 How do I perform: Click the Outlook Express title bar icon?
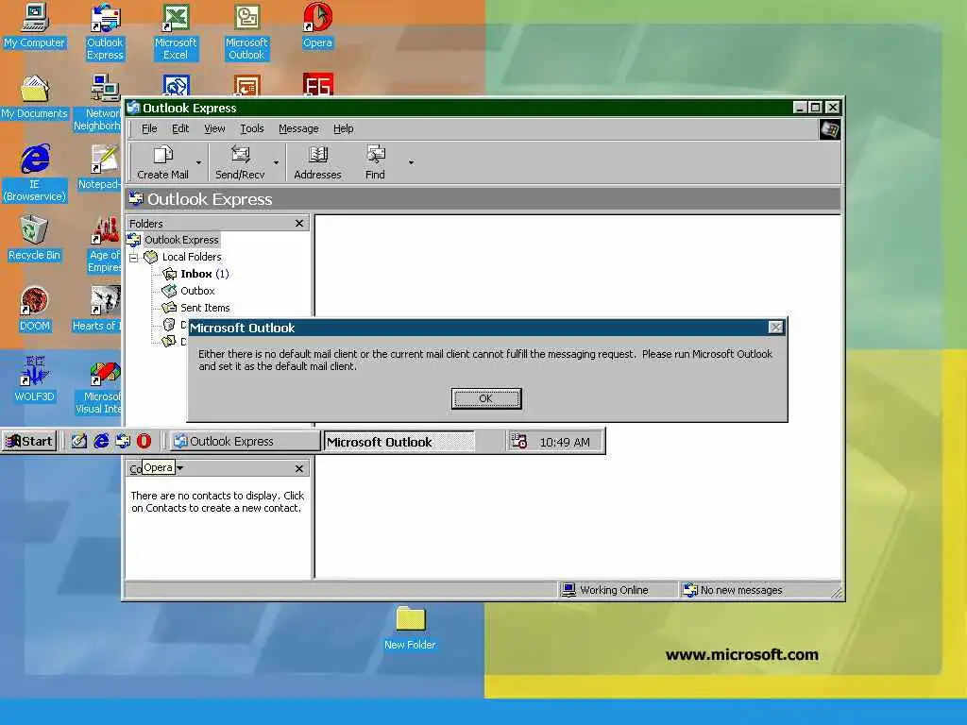[133, 108]
